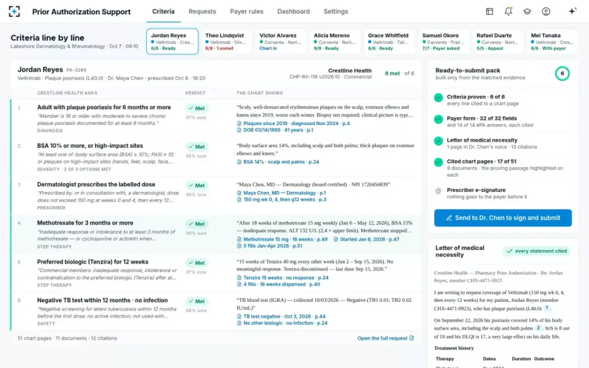Click the every statement cited badge

(536, 251)
